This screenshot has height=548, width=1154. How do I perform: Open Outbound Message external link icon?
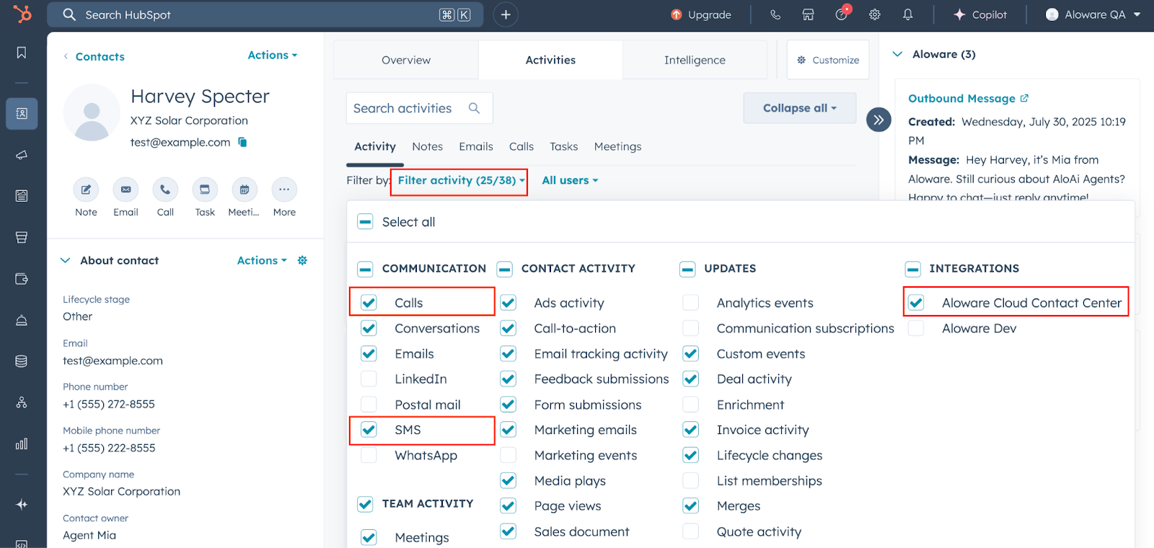click(1024, 98)
